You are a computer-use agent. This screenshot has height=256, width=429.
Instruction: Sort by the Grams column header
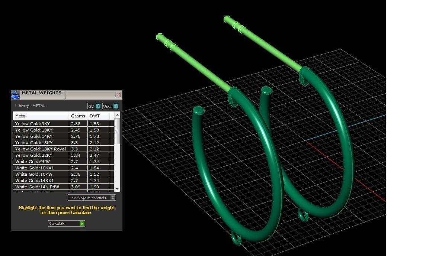tap(78, 116)
